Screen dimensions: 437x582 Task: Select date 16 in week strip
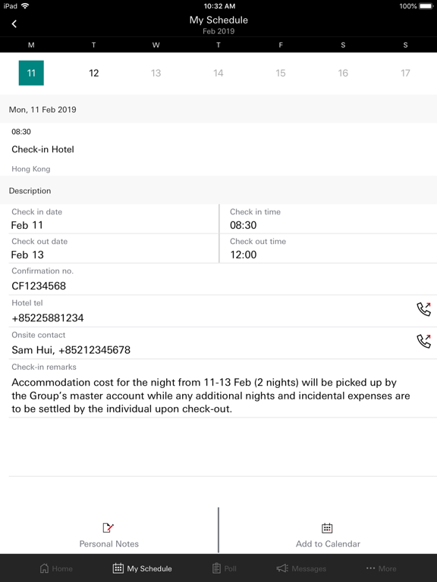pos(343,73)
